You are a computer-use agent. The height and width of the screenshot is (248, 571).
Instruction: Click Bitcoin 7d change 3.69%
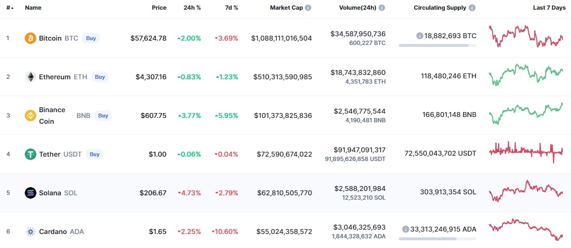click(x=227, y=38)
